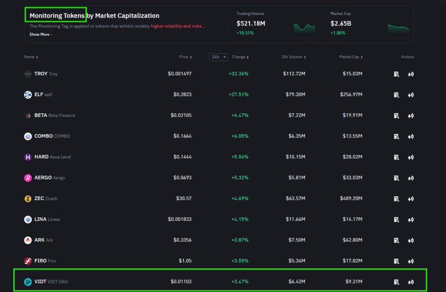The height and width of the screenshot is (292, 446).
Task: Click the +27.51% change for ELF
Action: 238,95
